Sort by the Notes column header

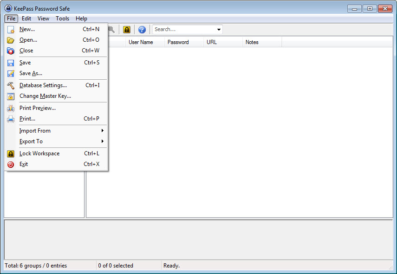point(262,42)
